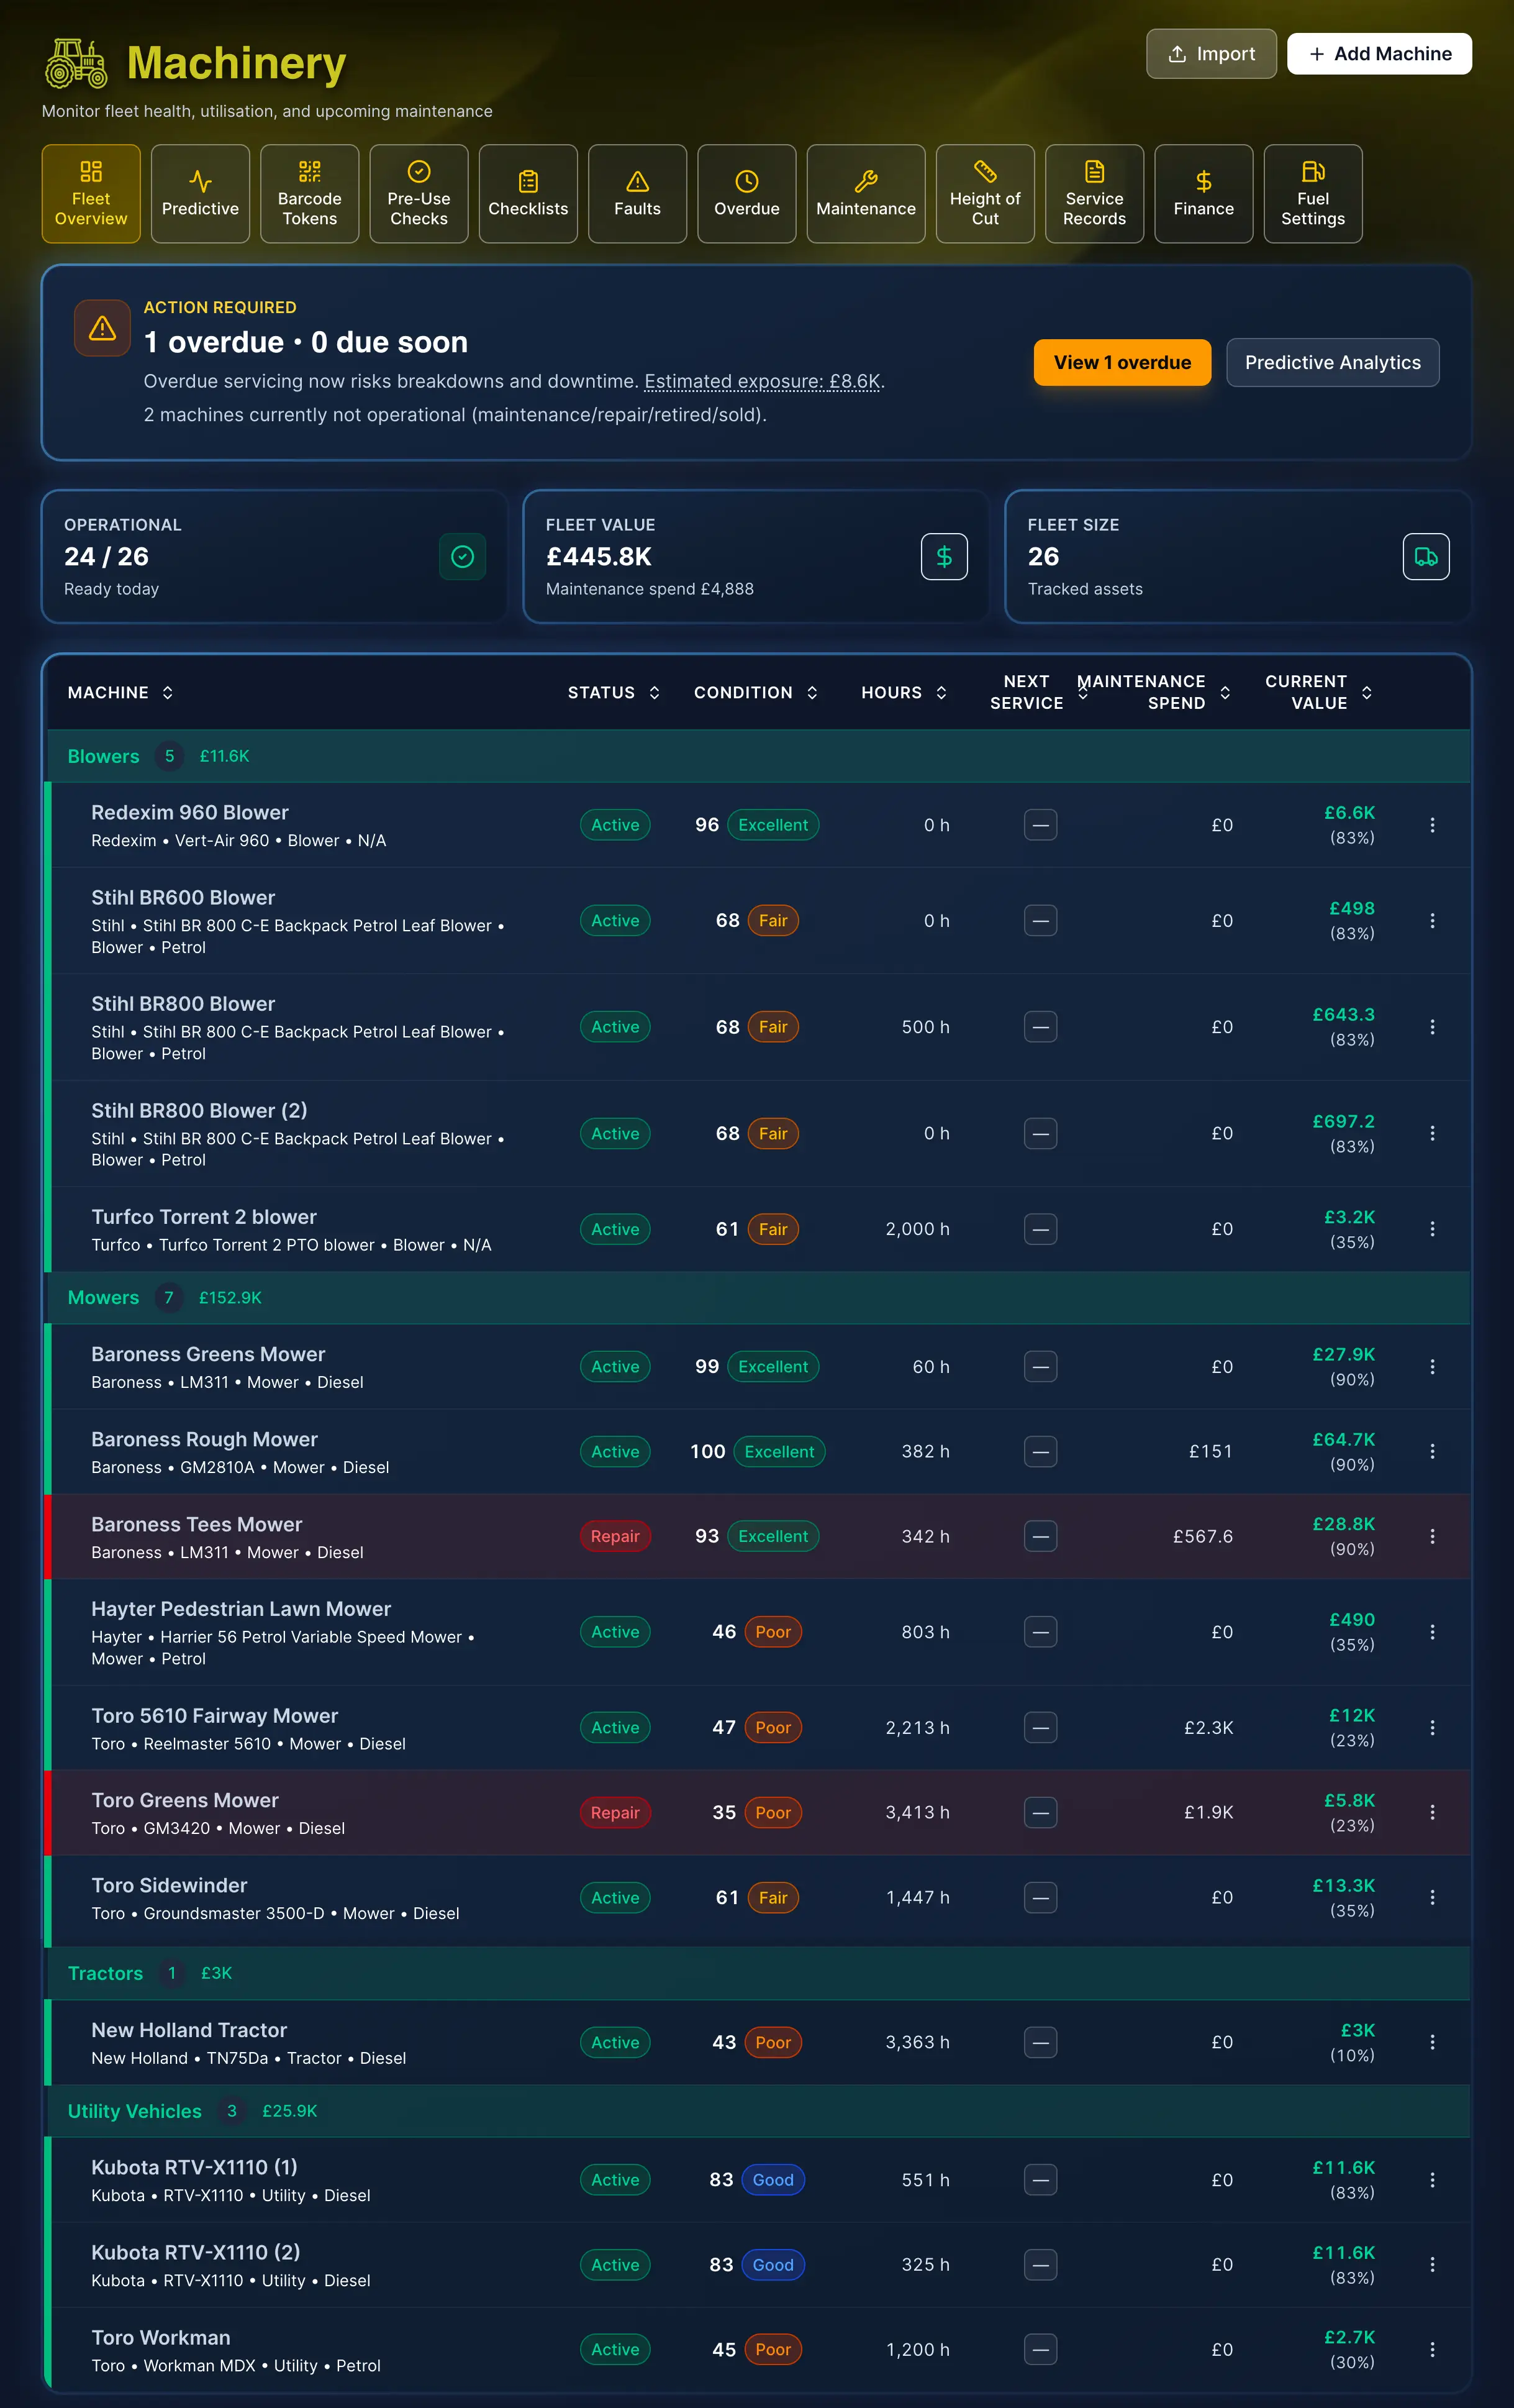Click the Fleet Size truck icon
Viewport: 1514px width, 2408px height.
click(x=1426, y=557)
